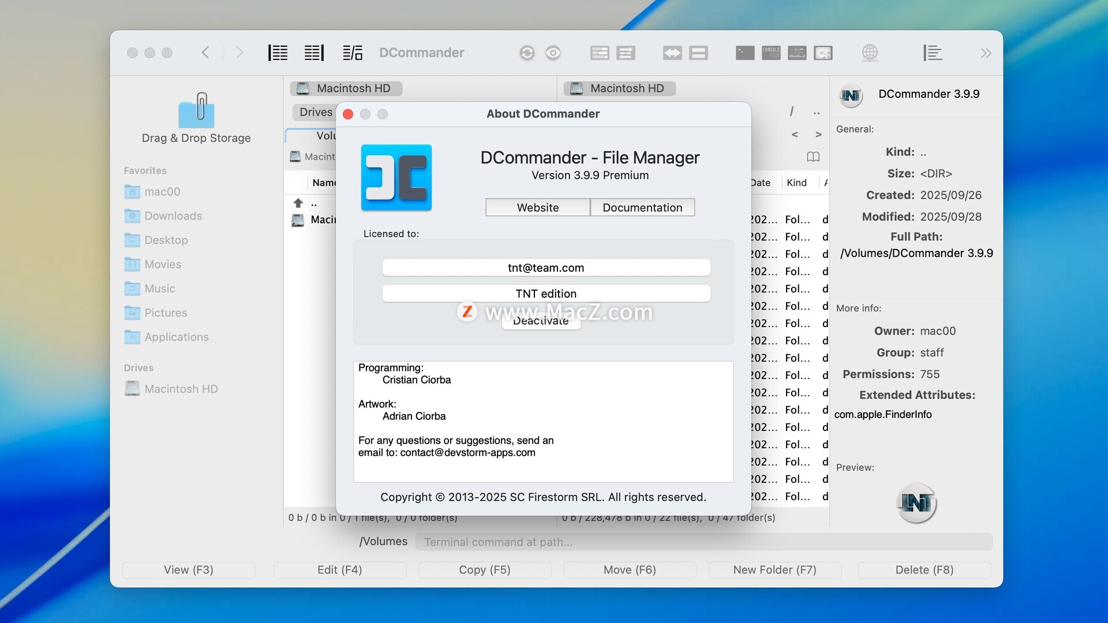The image size is (1108, 623).
Task: Expand toolbar overflow double chevron
Action: point(986,53)
